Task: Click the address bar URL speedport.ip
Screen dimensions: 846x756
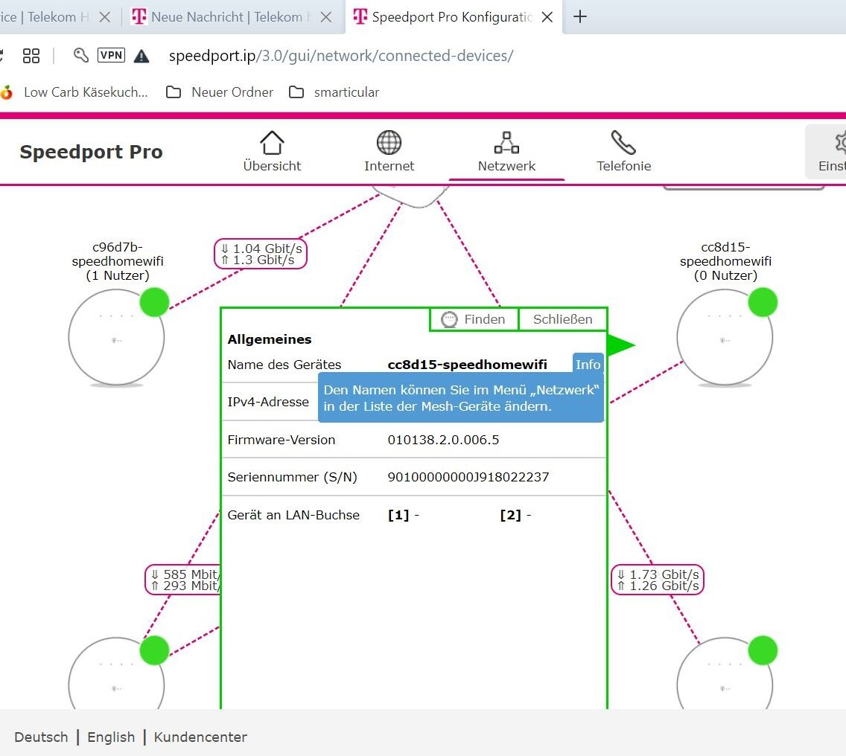Action: pos(341,56)
